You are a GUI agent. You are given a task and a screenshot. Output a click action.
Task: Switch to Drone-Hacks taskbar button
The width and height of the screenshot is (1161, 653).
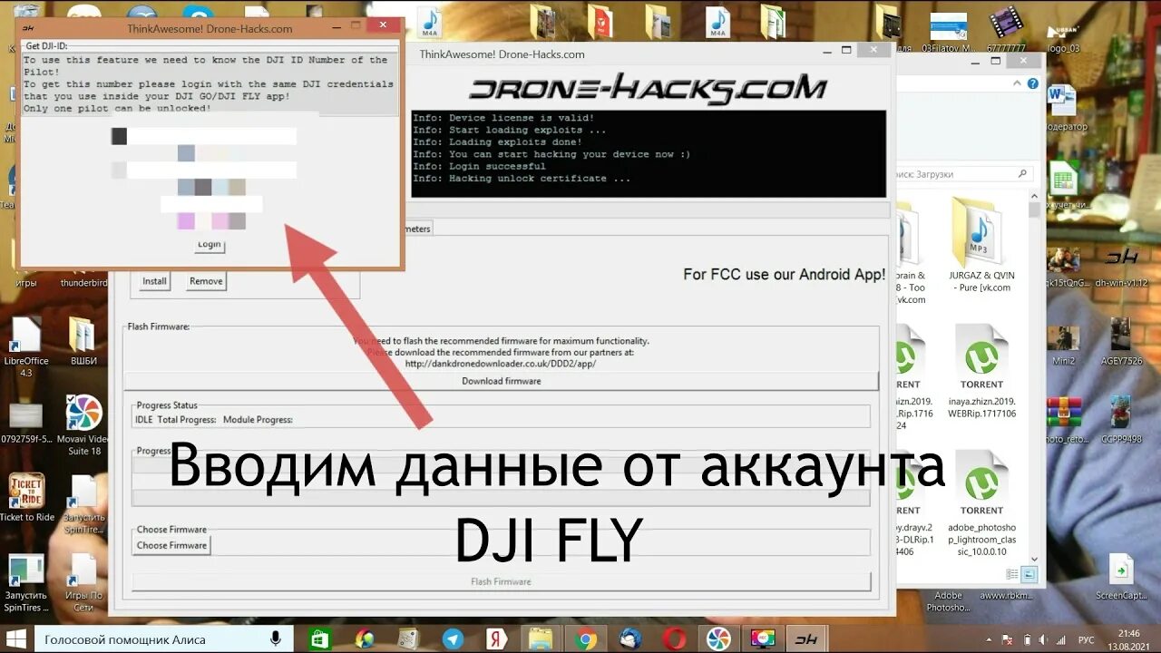[806, 639]
